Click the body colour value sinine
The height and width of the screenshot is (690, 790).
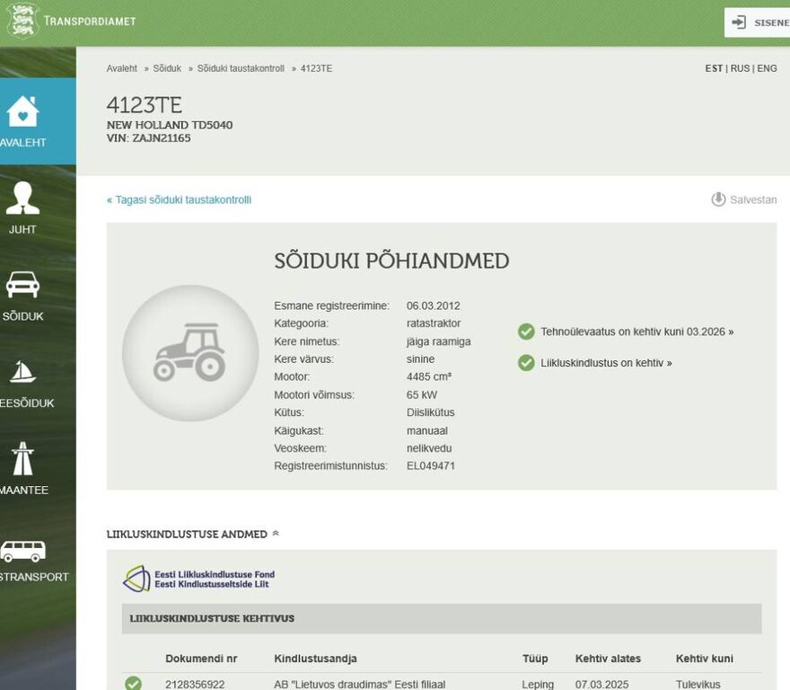[421, 359]
